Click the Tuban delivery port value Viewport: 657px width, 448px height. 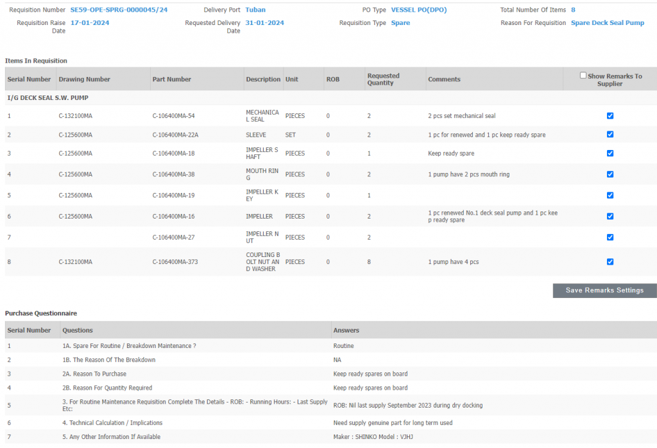pos(255,10)
